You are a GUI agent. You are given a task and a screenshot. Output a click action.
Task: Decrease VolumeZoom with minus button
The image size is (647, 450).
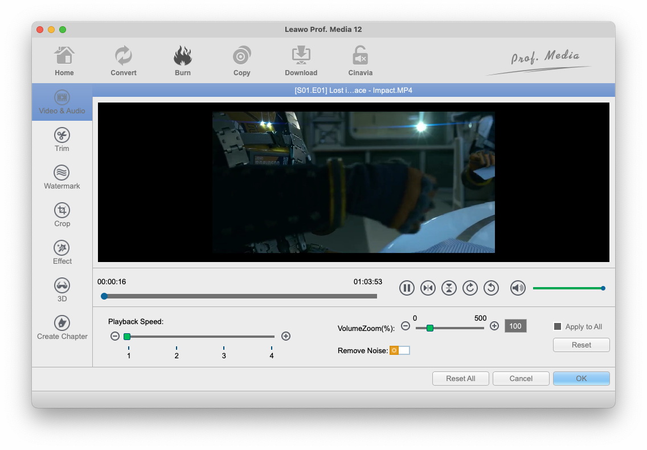click(x=406, y=326)
